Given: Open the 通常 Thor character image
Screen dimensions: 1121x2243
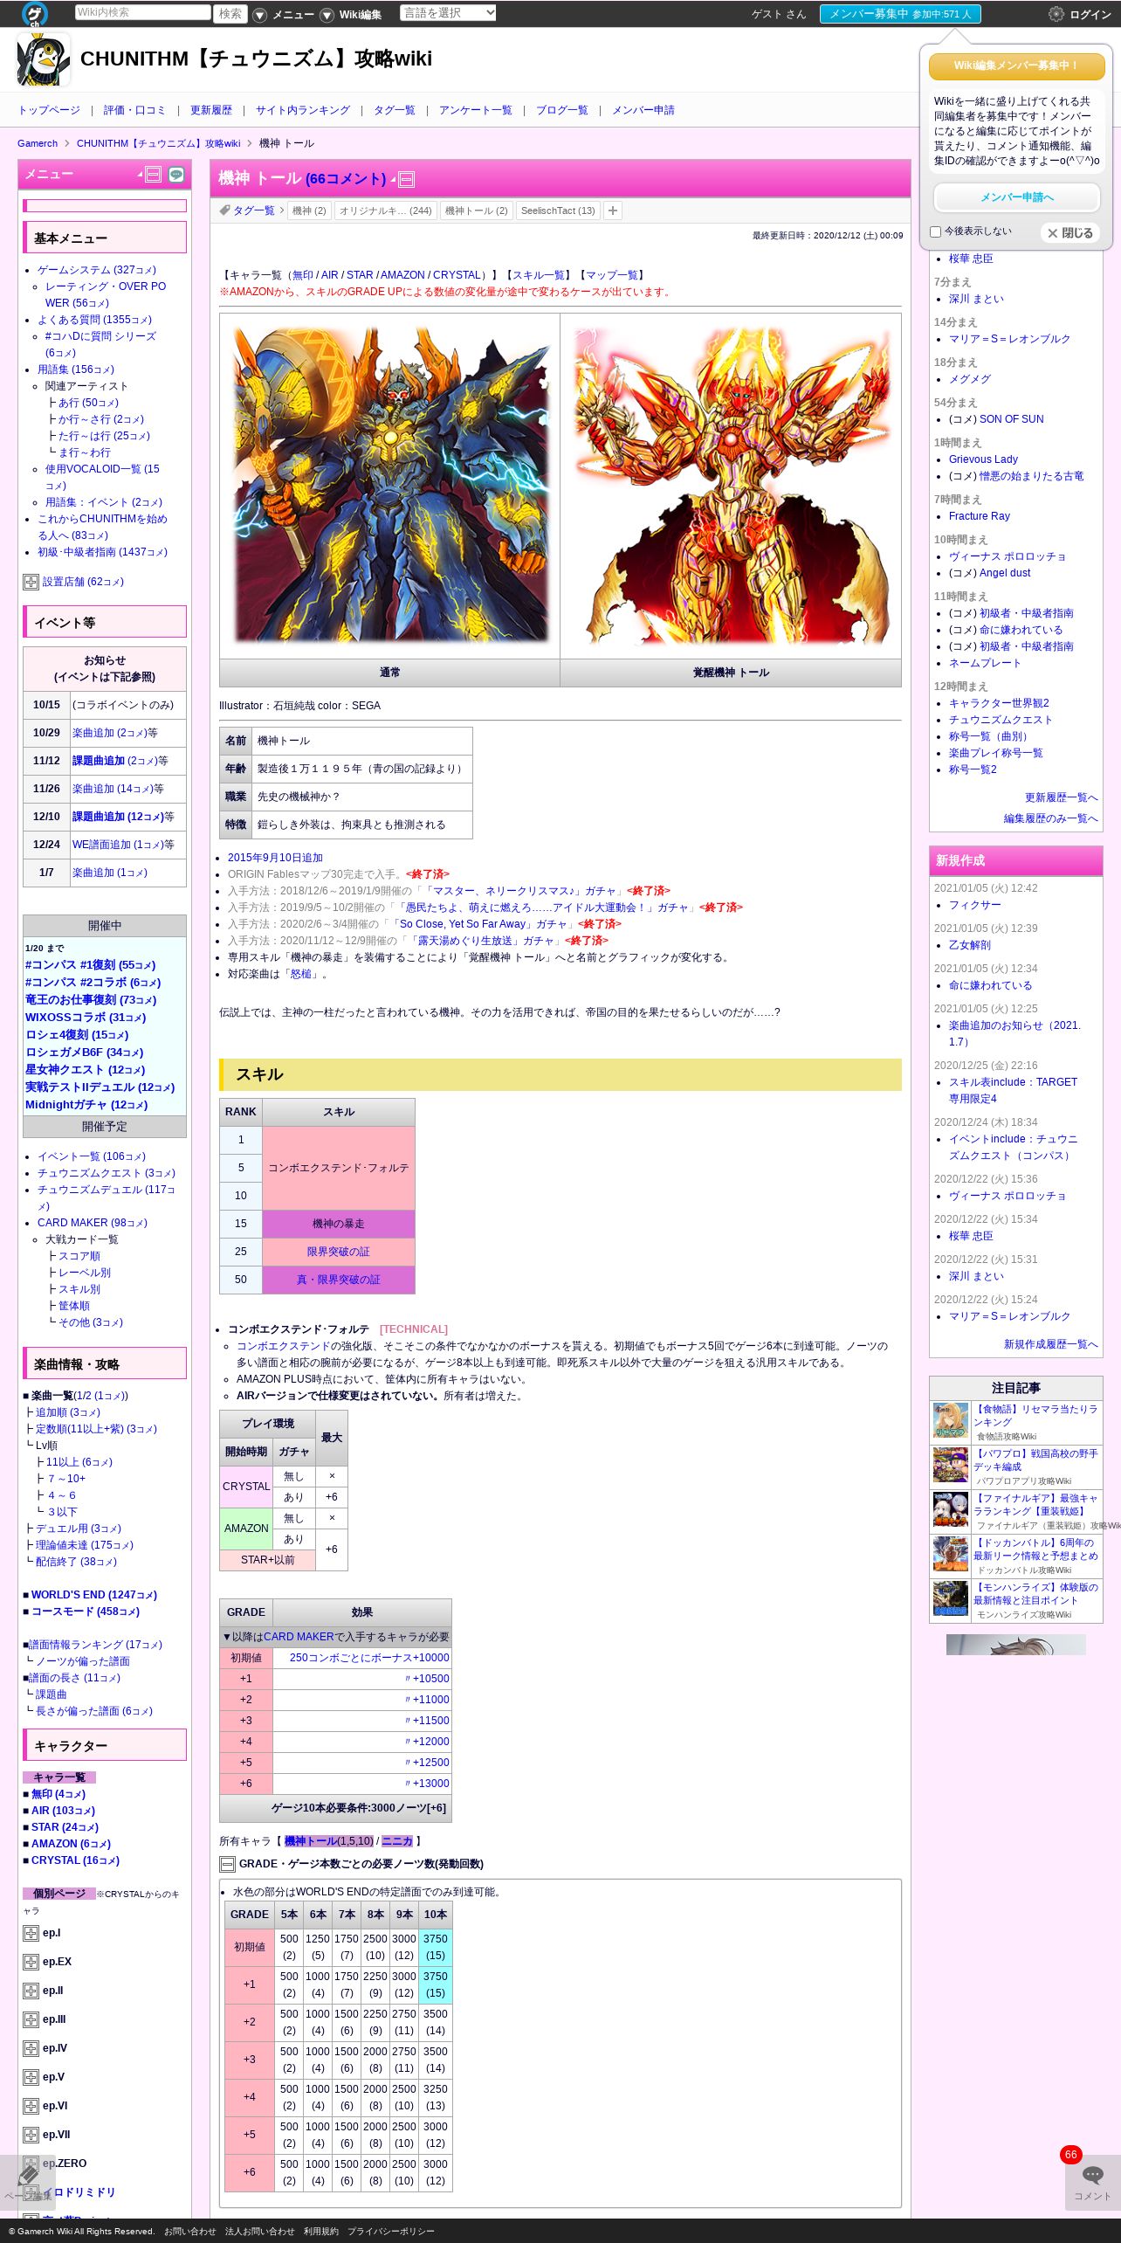Looking at the screenshot, I should point(390,486).
